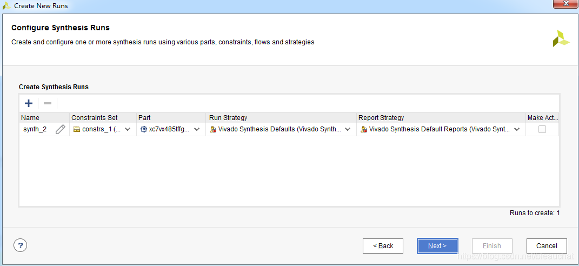The width and height of the screenshot is (579, 266).
Task: Click the pencil icon beside synth_2
Action: (x=60, y=129)
